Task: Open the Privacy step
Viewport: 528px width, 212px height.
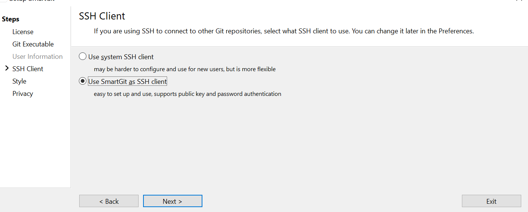Action: coord(23,94)
